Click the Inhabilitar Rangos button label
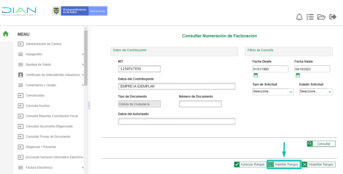 click(x=321, y=164)
